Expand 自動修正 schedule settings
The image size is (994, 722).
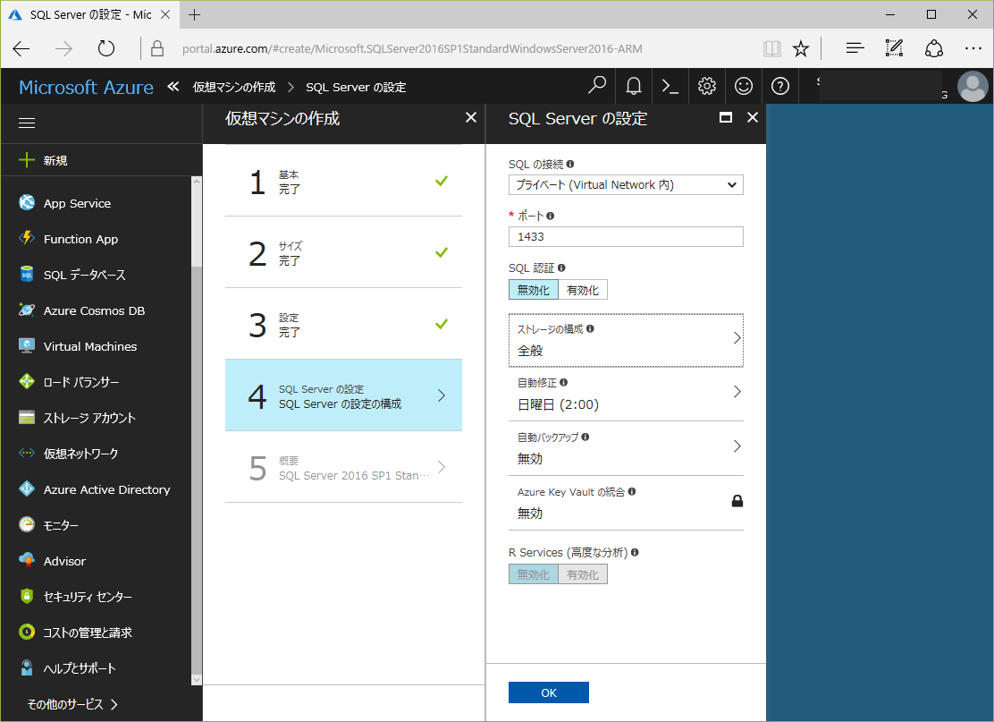626,394
